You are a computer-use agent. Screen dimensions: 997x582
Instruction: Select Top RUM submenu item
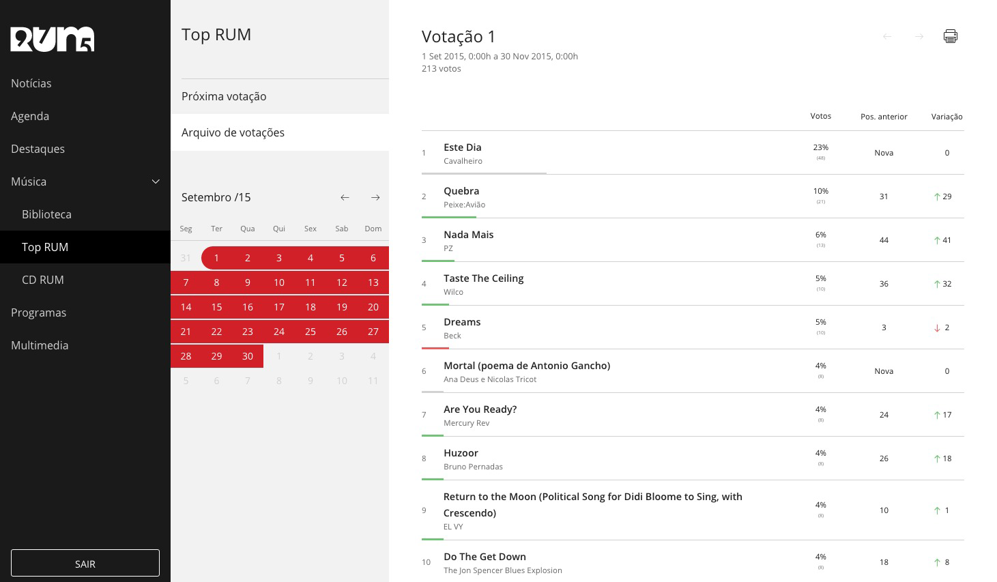point(85,247)
